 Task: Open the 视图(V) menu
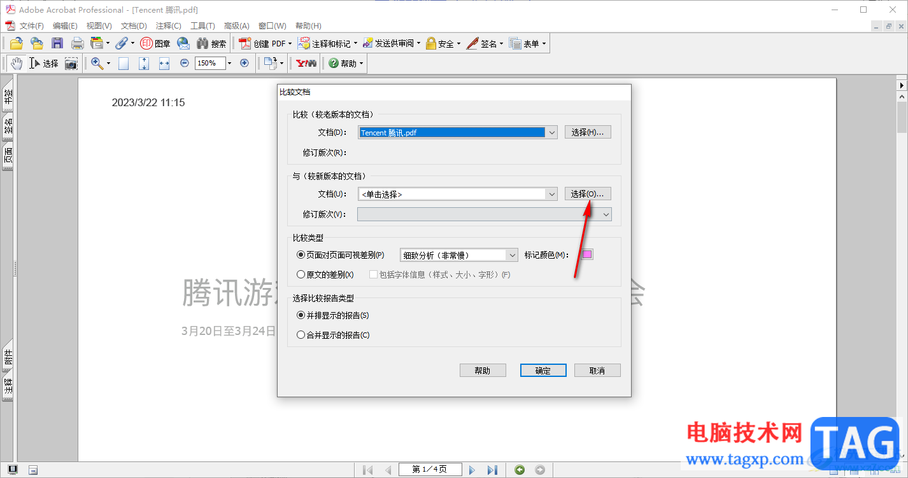(99, 26)
